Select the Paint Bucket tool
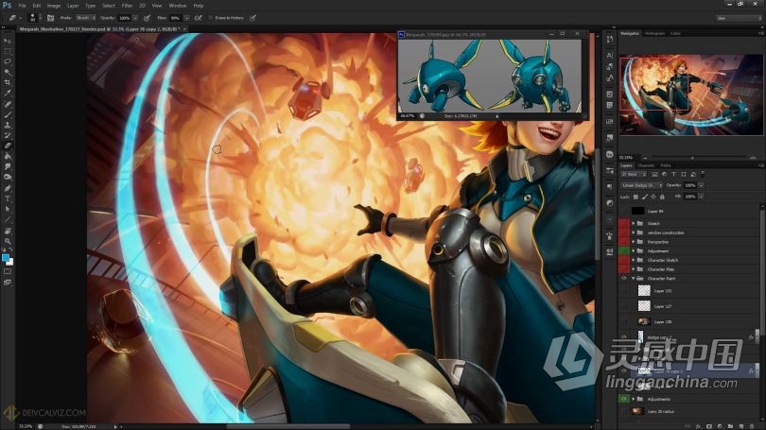766x430 pixels. [x=8, y=156]
